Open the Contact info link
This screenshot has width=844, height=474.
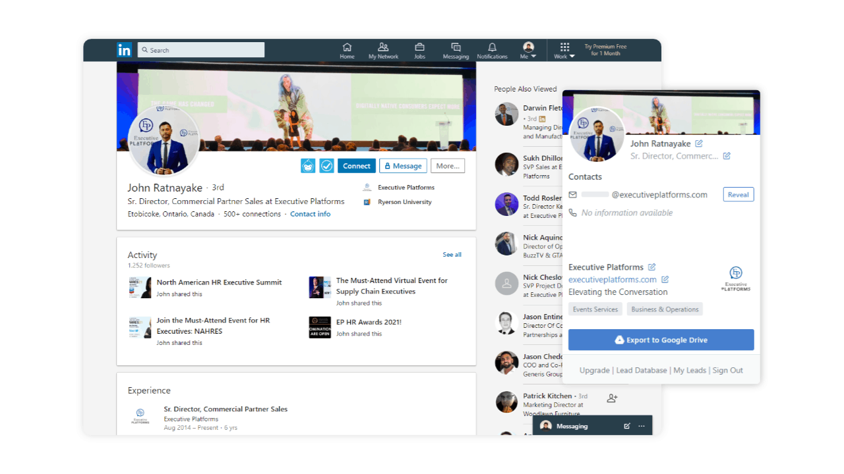tap(310, 214)
